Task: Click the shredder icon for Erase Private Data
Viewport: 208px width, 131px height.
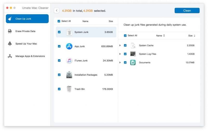Action: coord(10,31)
